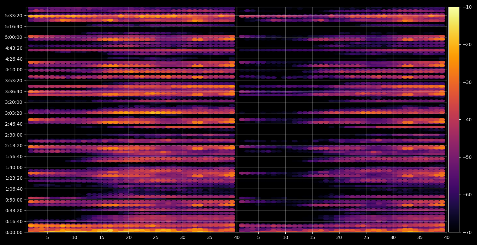The image size is (477, 245).
Task: Click the 4:26:40 y-axis tick label
Action: pyautogui.click(x=14, y=59)
